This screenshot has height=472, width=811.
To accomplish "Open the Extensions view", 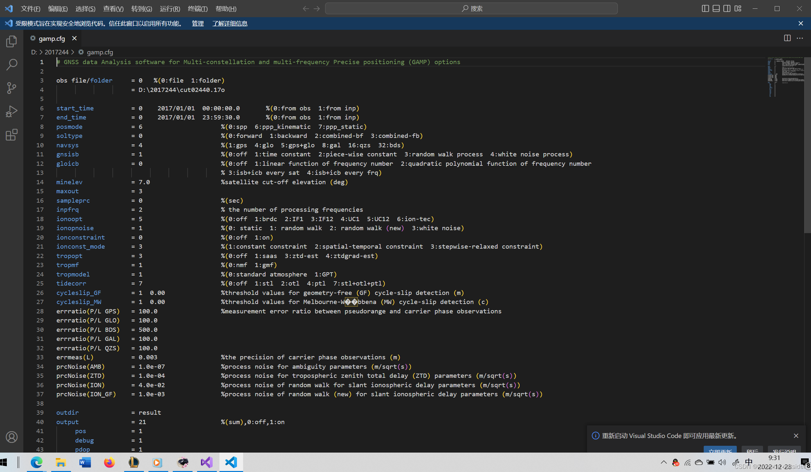I will [12, 135].
